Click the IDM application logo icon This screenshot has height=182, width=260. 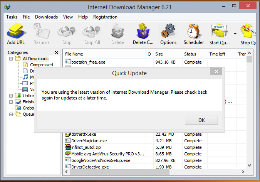pyautogui.click(x=7, y=7)
